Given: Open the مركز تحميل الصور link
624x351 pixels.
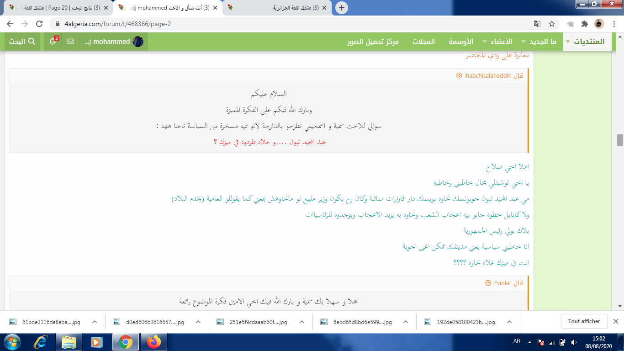Looking at the screenshot, I should 373,42.
